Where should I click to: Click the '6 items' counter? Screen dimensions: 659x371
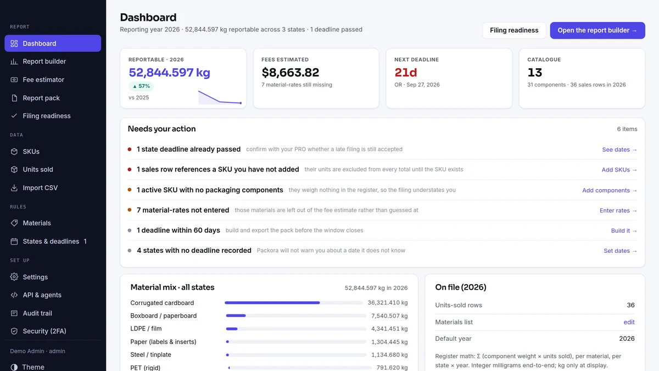(627, 129)
